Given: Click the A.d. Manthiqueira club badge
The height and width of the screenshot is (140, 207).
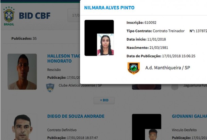Looking at the screenshot, I should coord(134,68).
